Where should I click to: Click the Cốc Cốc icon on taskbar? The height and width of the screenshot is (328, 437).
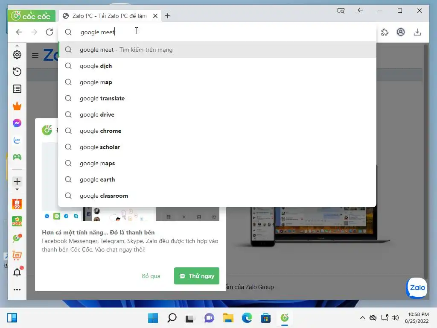(285, 318)
